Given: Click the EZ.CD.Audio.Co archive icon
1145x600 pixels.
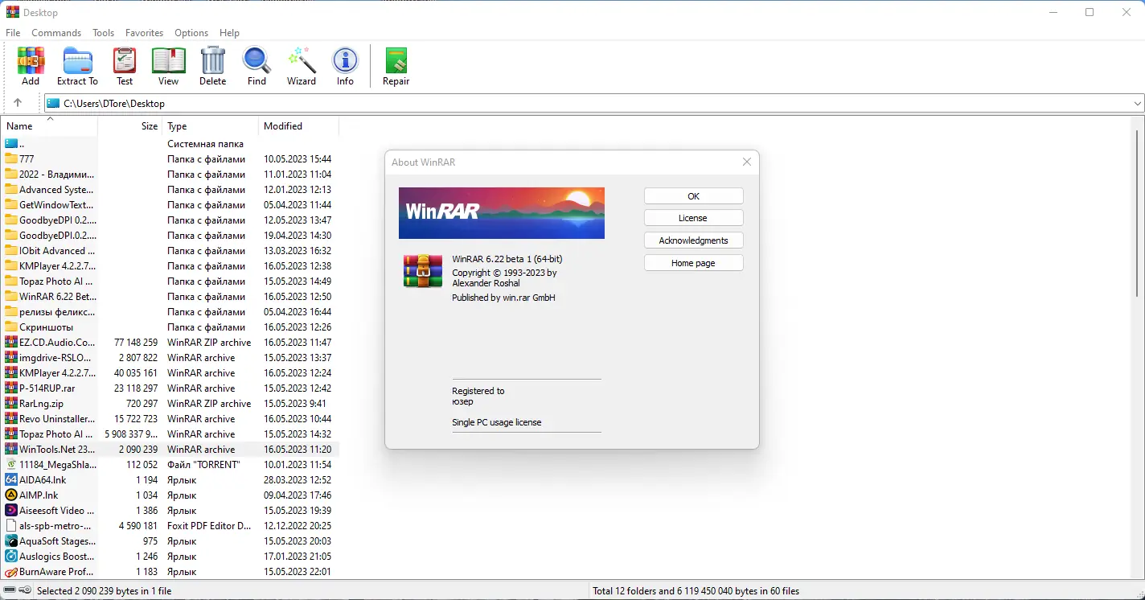Looking at the screenshot, I should click(11, 343).
